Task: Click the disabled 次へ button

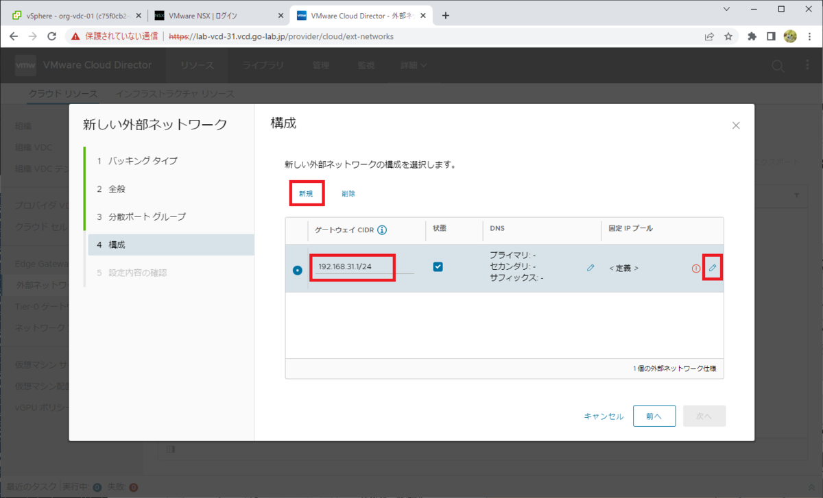Action: point(704,416)
